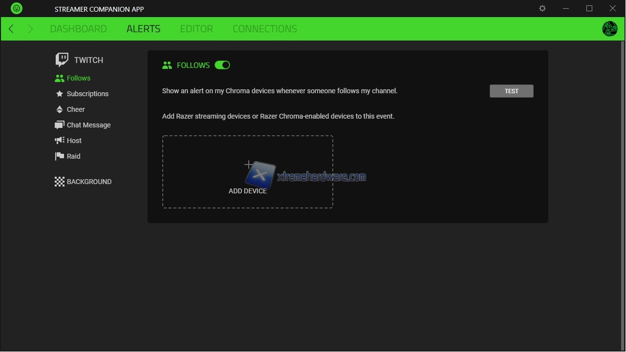Click the user profile avatar

click(x=609, y=29)
